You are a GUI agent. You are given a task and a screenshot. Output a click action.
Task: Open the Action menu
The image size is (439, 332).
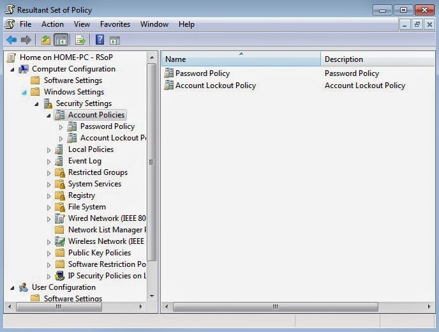point(52,24)
